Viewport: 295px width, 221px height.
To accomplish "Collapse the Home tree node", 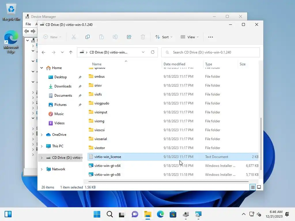I will coord(41,68).
